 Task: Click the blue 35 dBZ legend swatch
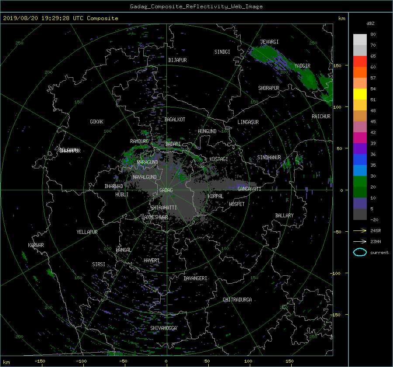(x=360, y=160)
